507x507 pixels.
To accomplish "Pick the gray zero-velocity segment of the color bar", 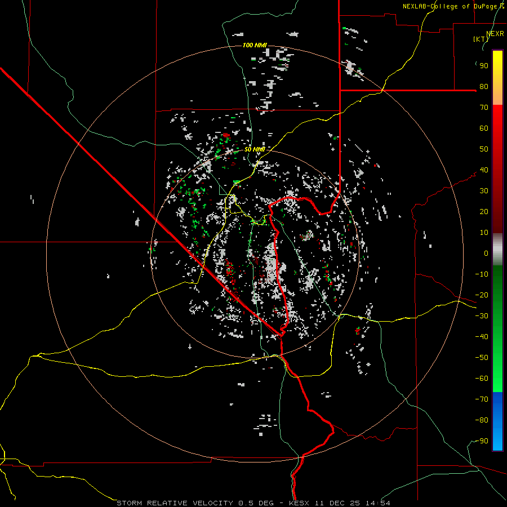I will pos(497,250).
